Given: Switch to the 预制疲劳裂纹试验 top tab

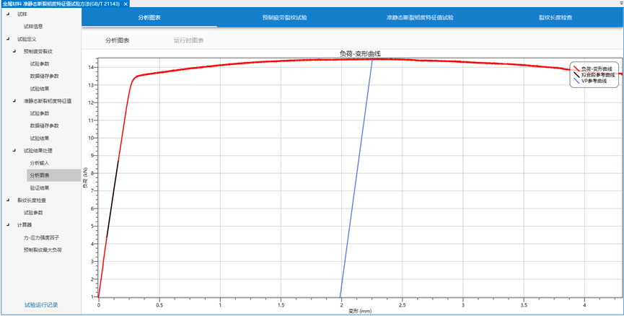Looking at the screenshot, I should (x=284, y=17).
